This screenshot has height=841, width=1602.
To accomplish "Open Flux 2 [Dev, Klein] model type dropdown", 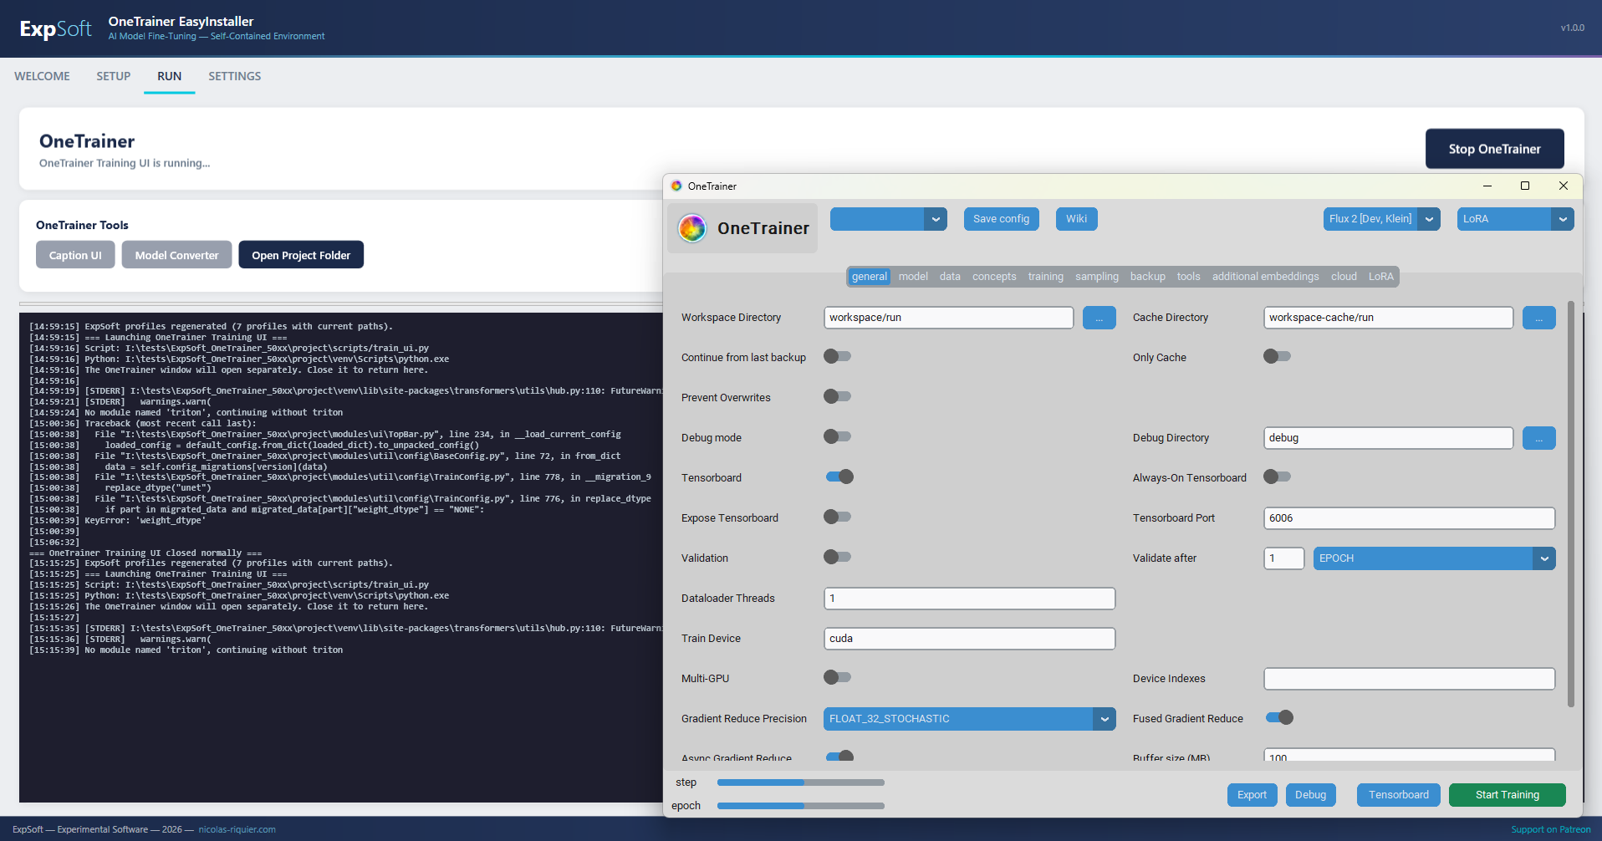I will [1381, 219].
